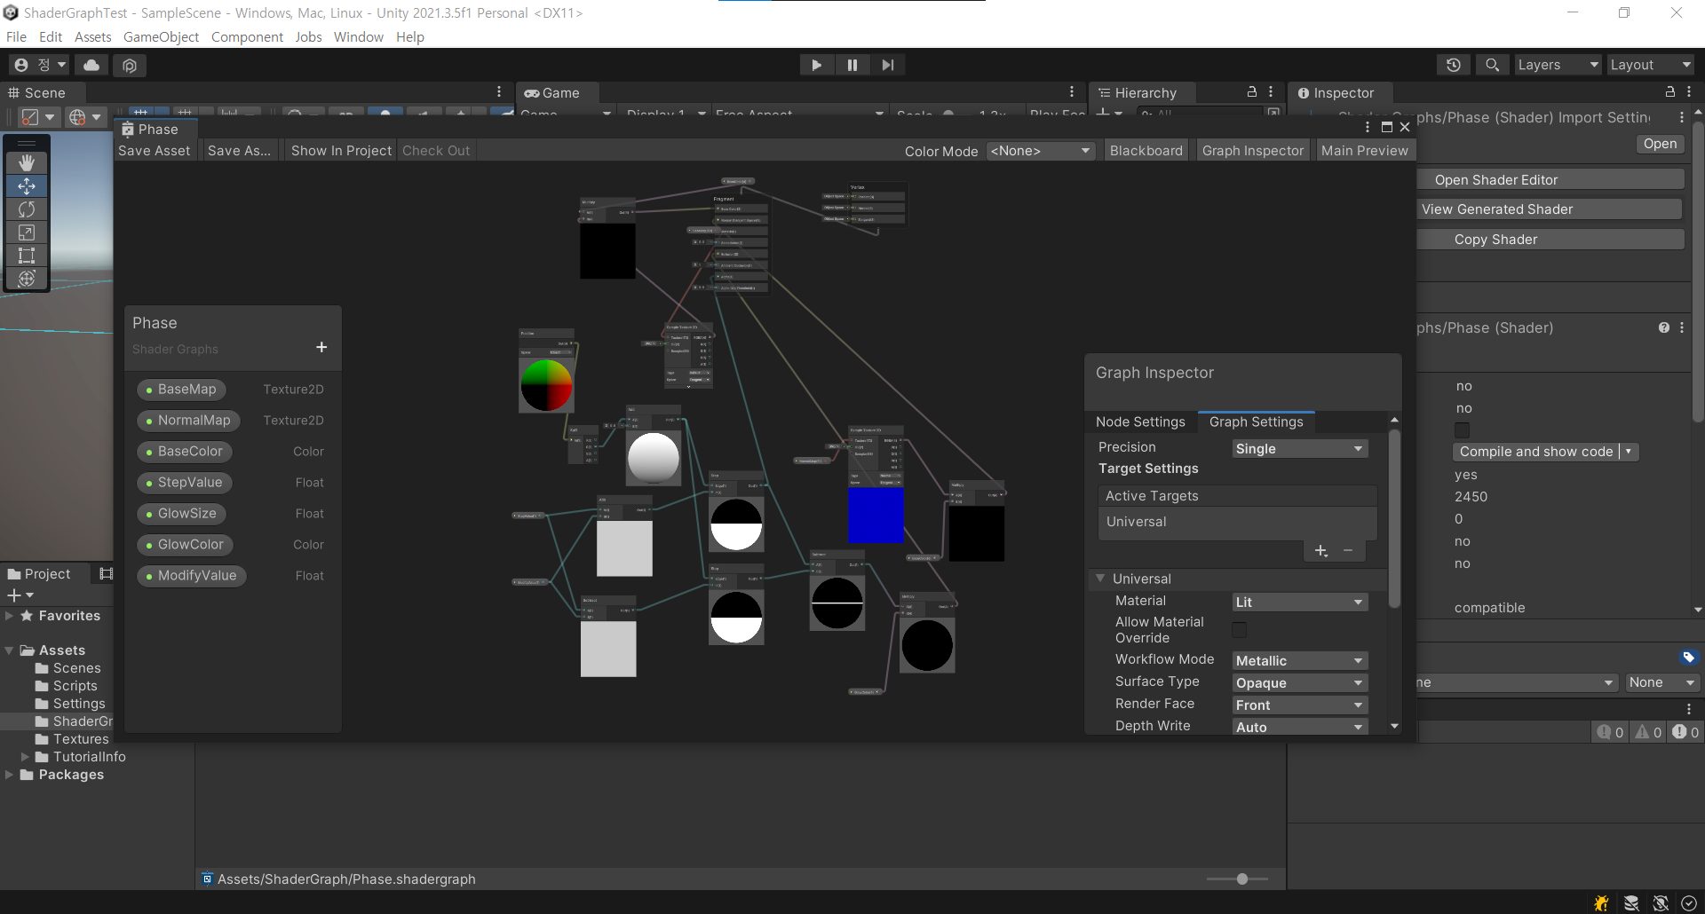Open the Layout dropdown
The image size is (1705, 914).
pos(1651,65)
